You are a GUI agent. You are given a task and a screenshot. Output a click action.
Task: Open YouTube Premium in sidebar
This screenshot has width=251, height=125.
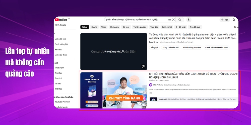62,102
